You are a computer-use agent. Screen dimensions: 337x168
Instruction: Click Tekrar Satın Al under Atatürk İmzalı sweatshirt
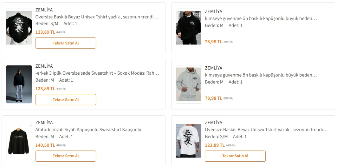(x=66, y=156)
